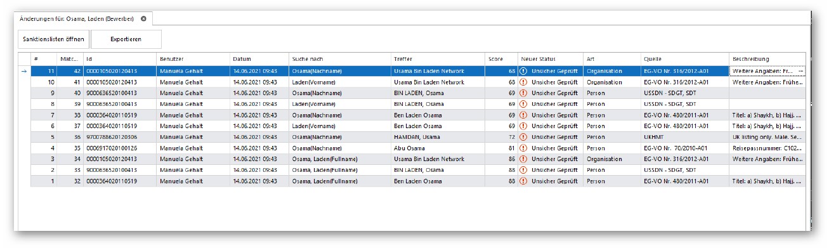Click 'UK listing only. Male. Se...' description cell

coord(767,136)
